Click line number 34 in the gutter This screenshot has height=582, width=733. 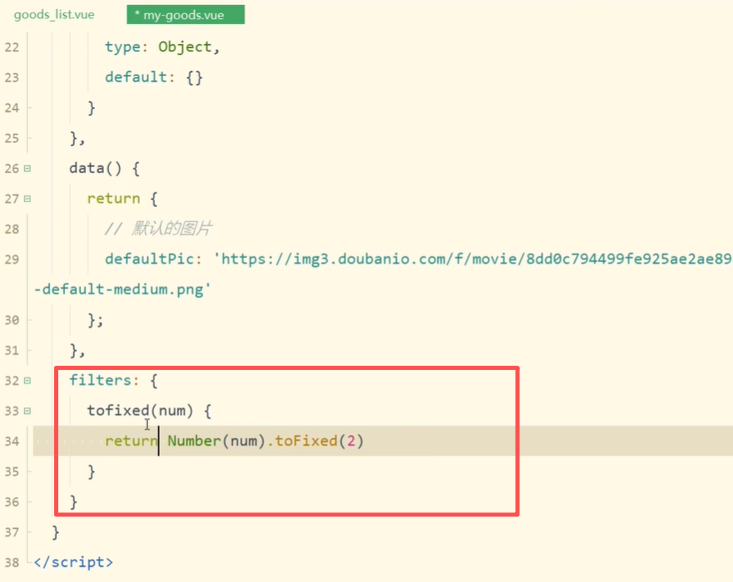pyautogui.click(x=12, y=441)
